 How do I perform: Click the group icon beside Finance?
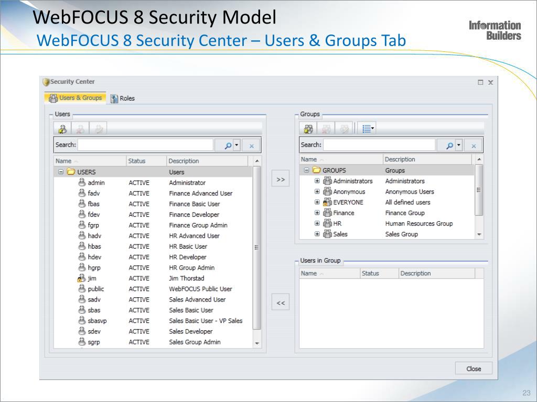[327, 213]
